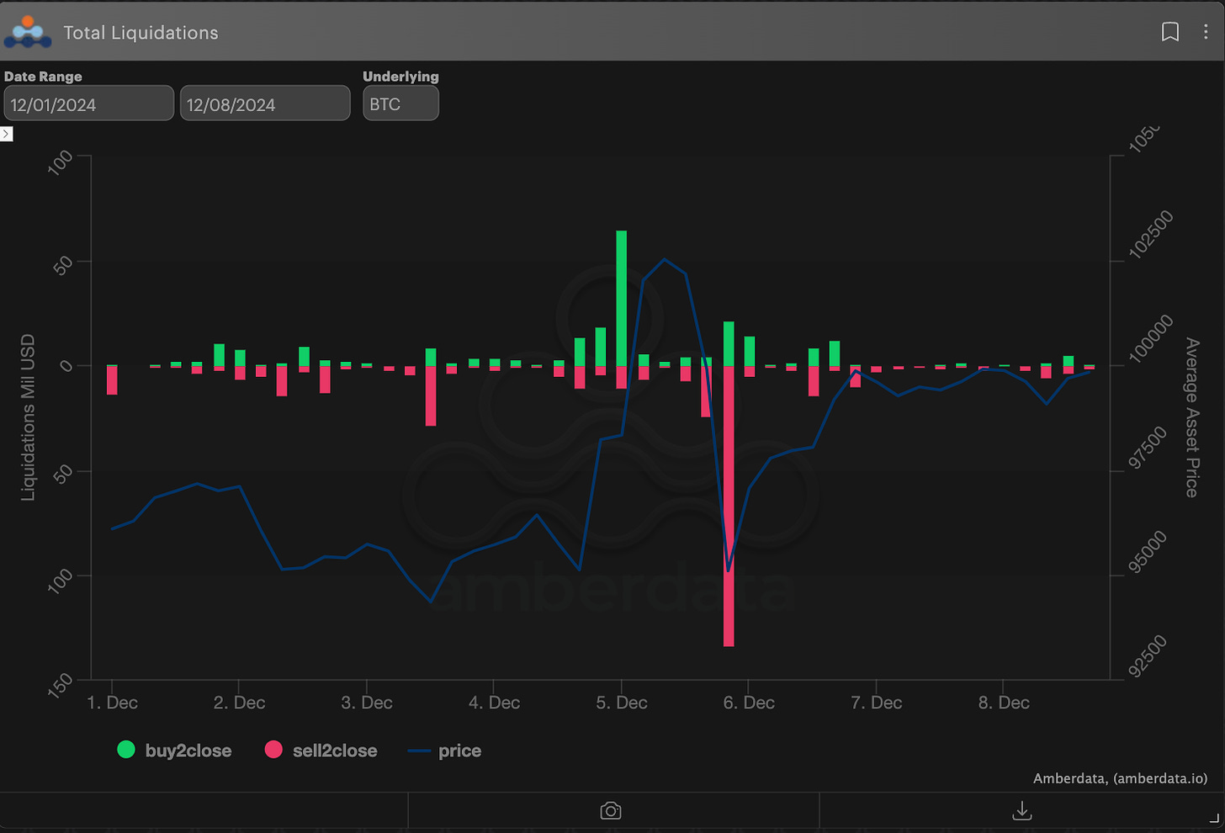Click the 3. Dec axis label

(x=367, y=703)
